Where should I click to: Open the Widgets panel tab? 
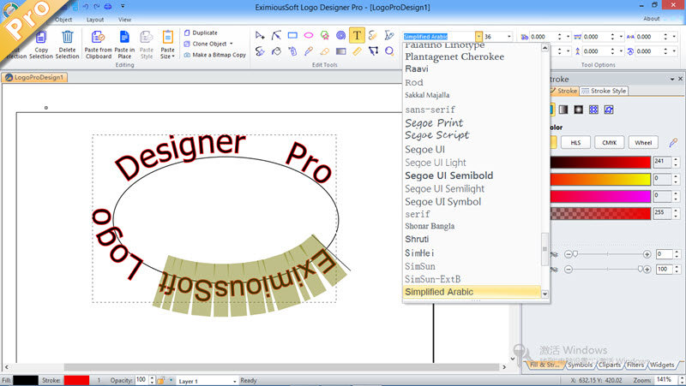point(662,365)
